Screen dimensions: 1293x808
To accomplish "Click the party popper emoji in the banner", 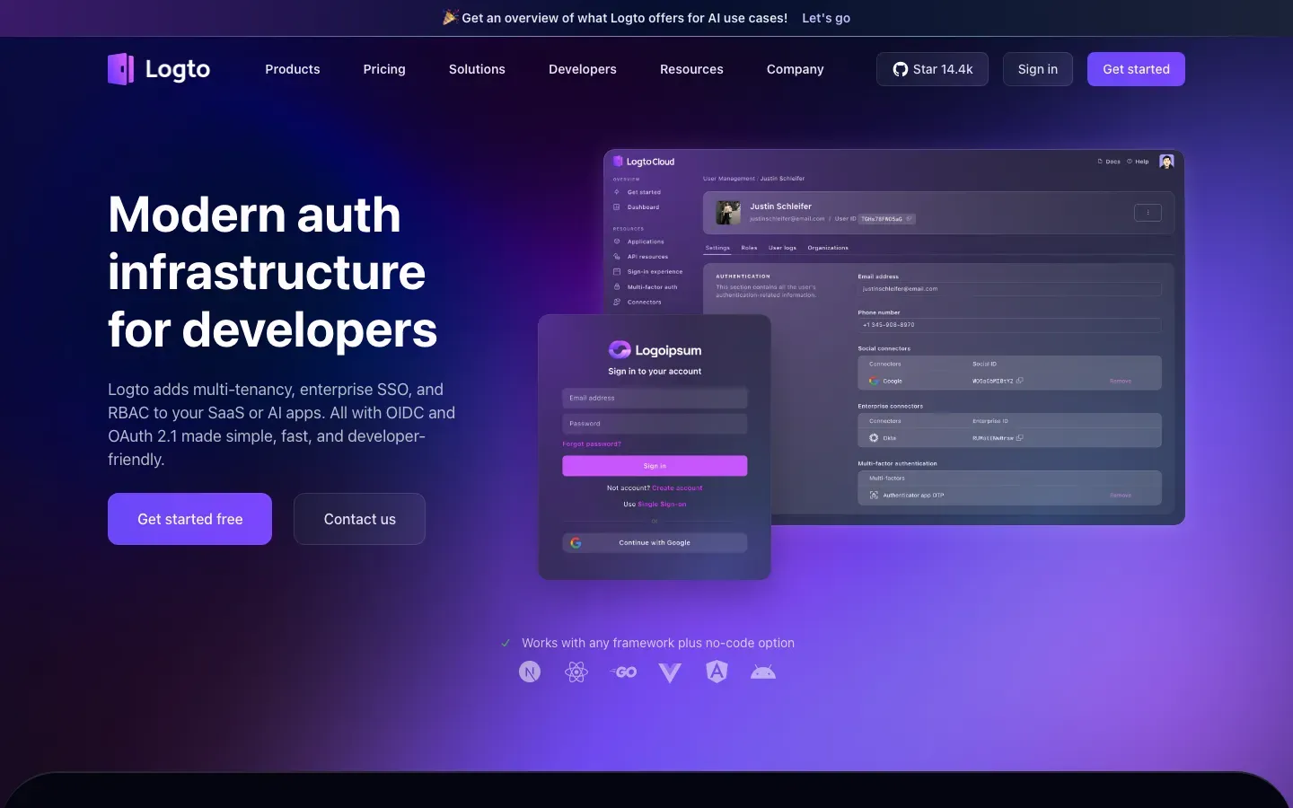I will coord(451,17).
